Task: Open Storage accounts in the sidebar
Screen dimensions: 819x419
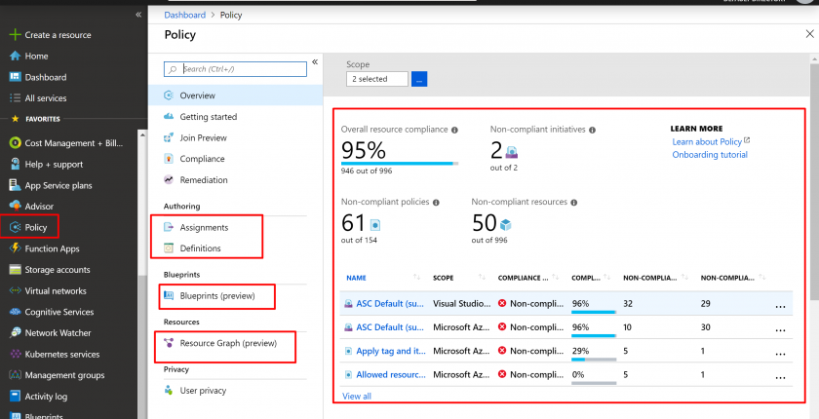Action: click(58, 270)
